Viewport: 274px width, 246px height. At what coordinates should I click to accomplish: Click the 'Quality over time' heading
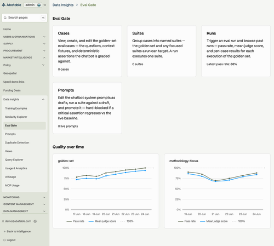[68, 147]
